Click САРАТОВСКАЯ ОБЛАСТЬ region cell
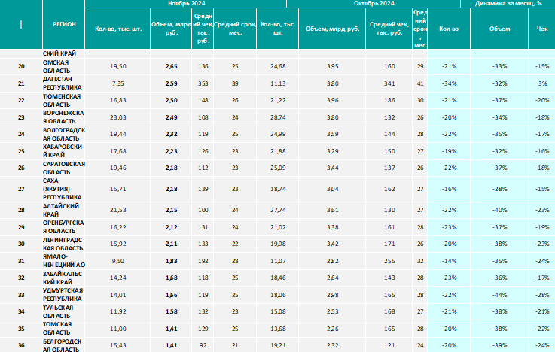The width and height of the screenshot is (555, 352). [64, 168]
